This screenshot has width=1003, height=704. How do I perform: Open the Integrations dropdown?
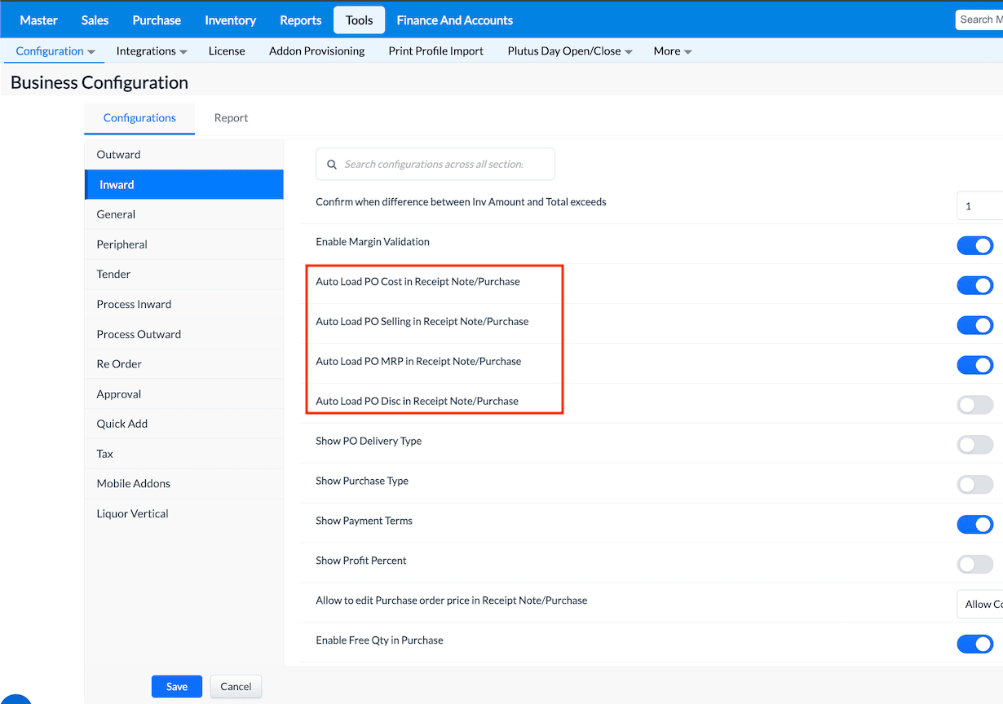coord(152,51)
